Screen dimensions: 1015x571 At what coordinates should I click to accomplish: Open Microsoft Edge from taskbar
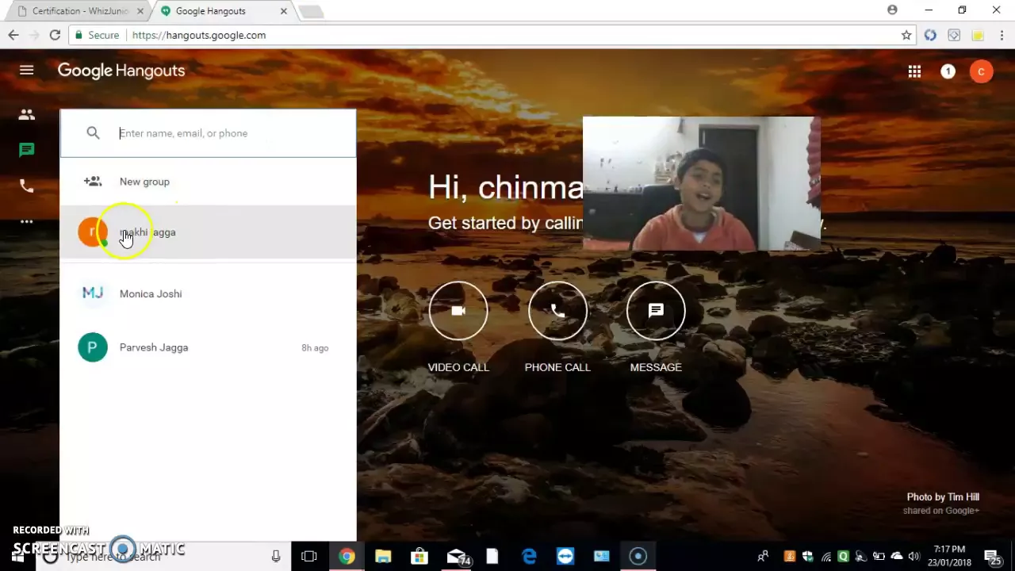[x=529, y=557]
